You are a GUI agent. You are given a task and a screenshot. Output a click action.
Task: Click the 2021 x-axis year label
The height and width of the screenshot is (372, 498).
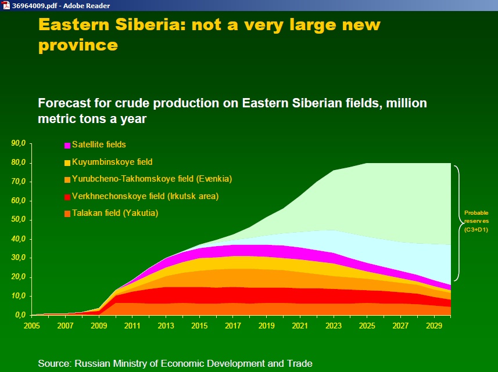pos(300,326)
